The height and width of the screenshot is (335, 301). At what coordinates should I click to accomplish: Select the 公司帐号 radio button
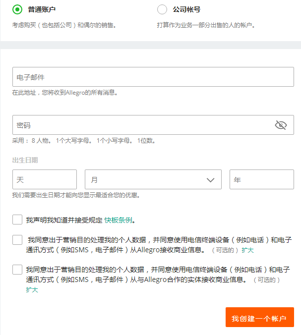click(x=162, y=9)
